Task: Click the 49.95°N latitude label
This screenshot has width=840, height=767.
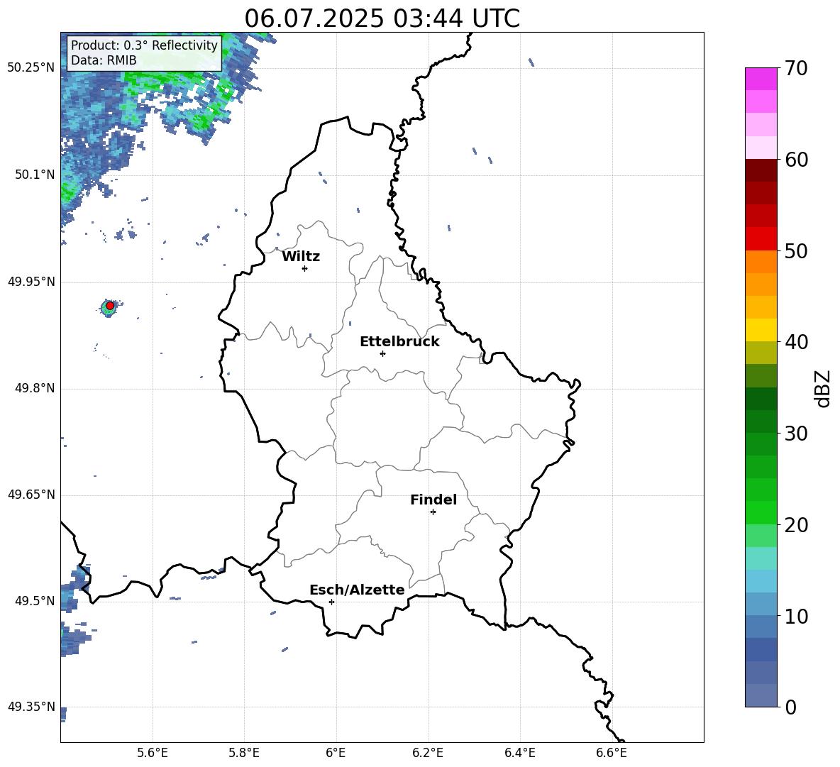Action: [31, 281]
